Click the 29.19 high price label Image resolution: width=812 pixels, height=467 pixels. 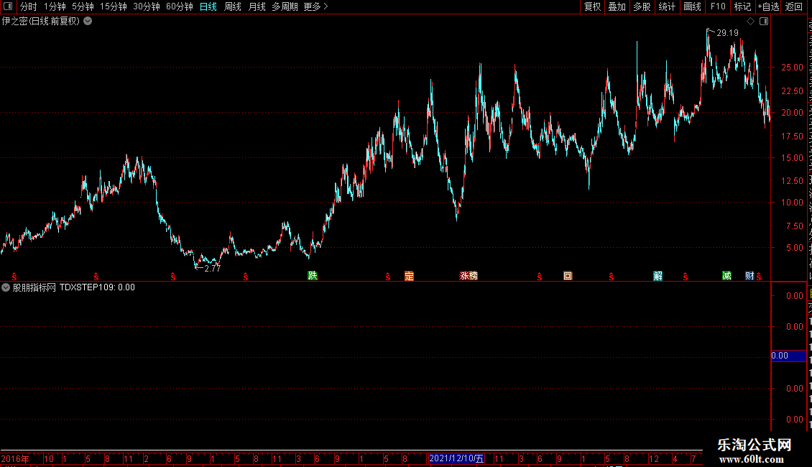[x=728, y=33]
